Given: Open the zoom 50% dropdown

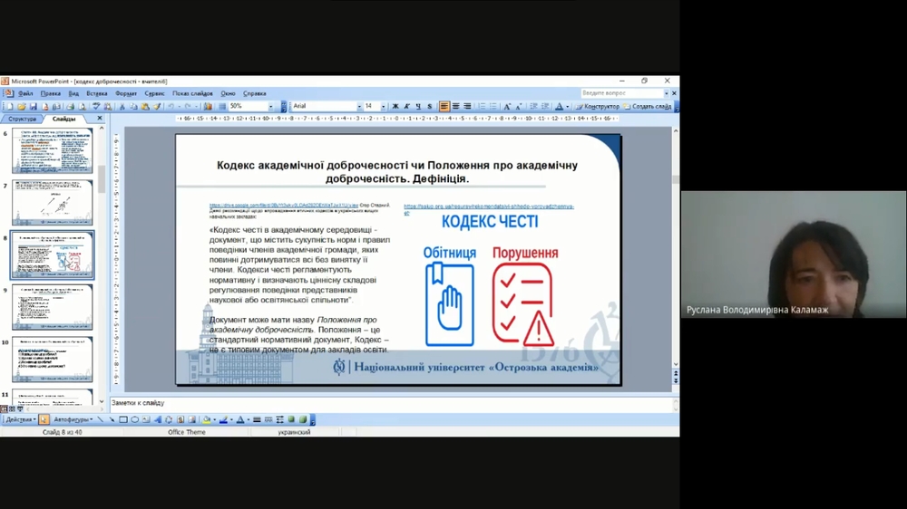Looking at the screenshot, I should [270, 106].
